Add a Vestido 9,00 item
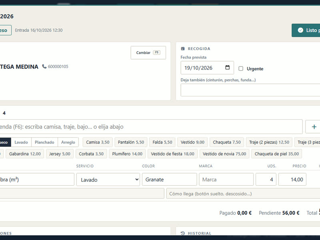Screen dimensions: 320x240 192,142
